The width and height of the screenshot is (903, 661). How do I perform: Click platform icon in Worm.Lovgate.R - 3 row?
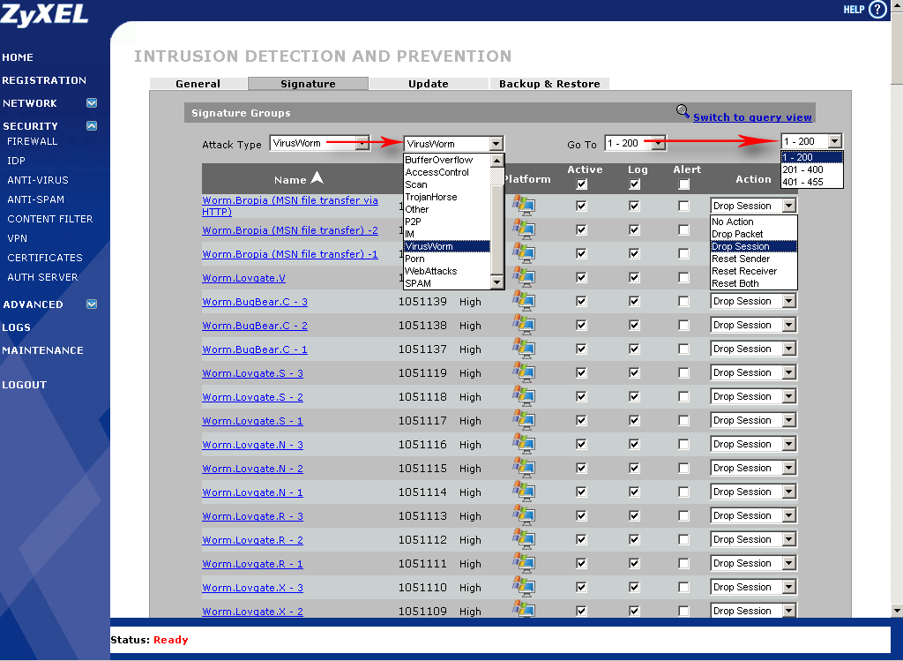[x=524, y=515]
